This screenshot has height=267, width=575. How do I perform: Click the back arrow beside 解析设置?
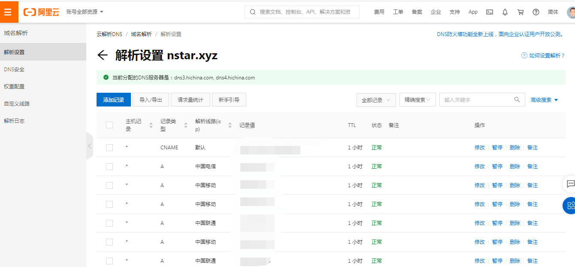point(102,55)
